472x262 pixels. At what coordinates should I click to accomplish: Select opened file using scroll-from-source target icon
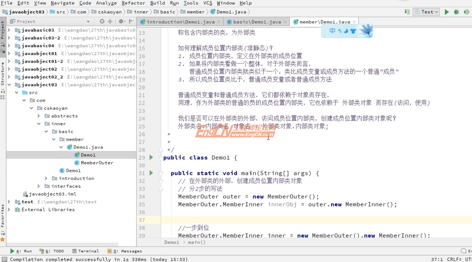point(102,21)
